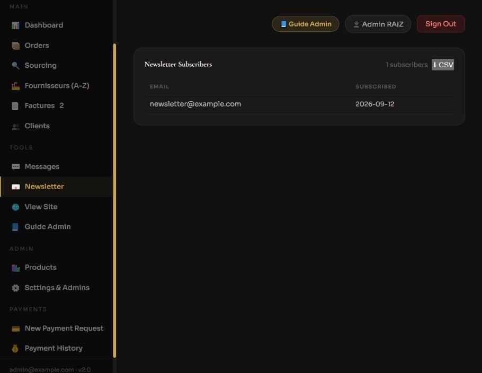Image resolution: width=482 pixels, height=373 pixels.
Task: Click the Factures badge count 2
Action: 61,106
